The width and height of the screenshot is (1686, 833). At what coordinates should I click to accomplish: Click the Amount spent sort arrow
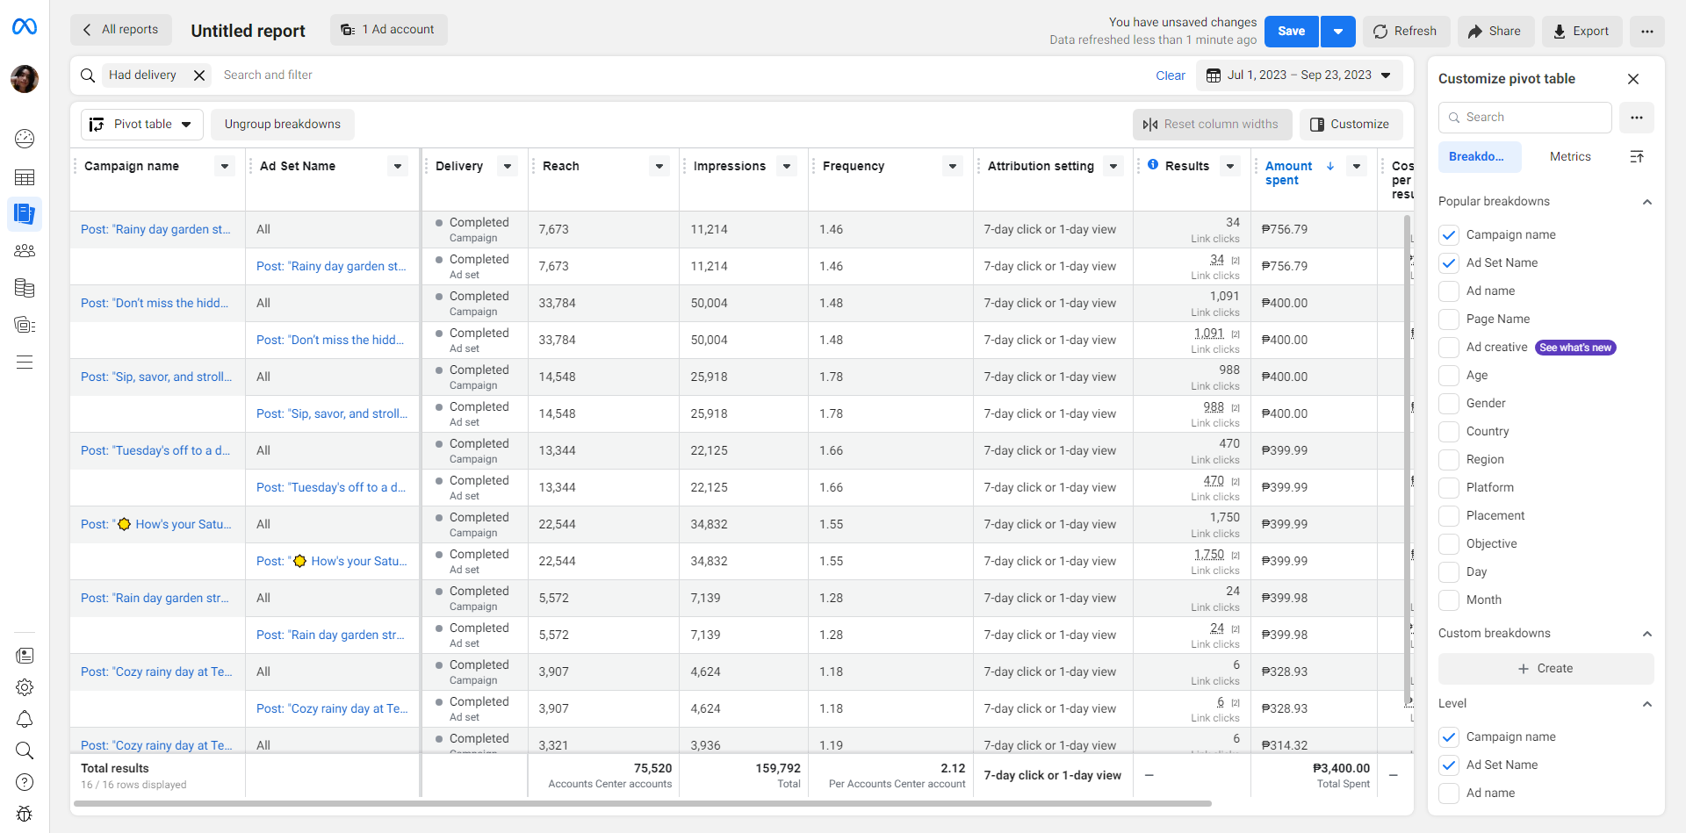coord(1330,166)
